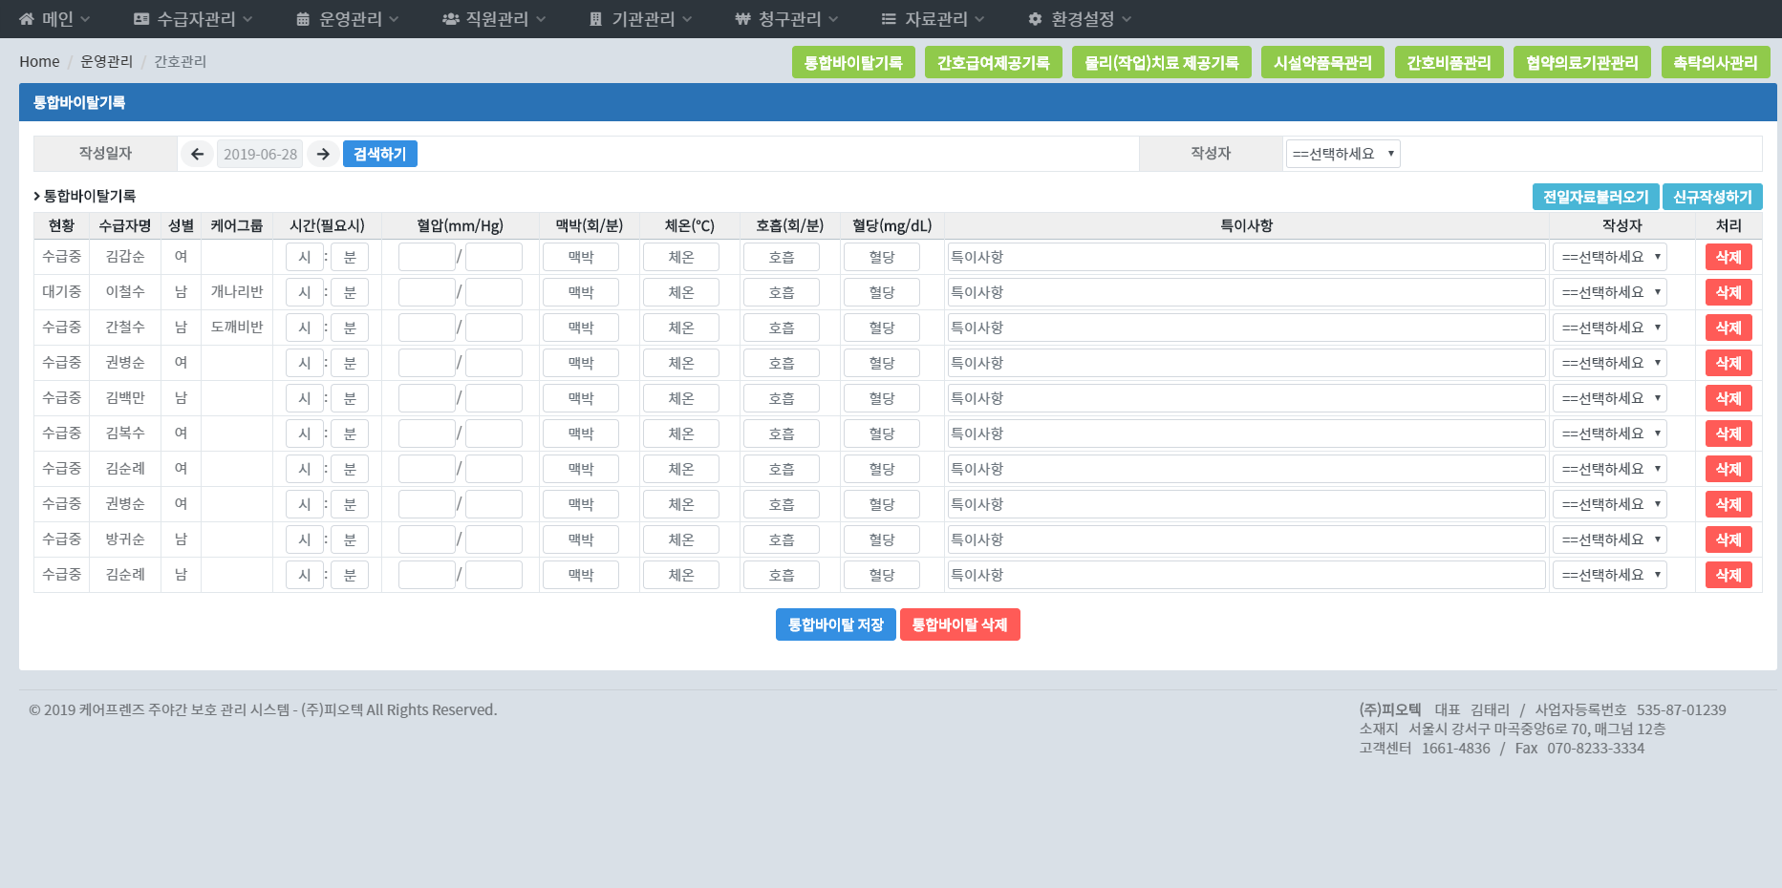Screen dimensions: 1782x888
Task: Click the home icon in the 메인 menu
Action: (27, 19)
